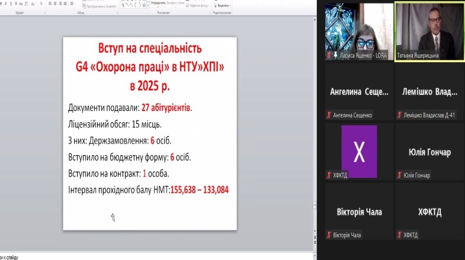Select the purple X avatar tile

359,151
